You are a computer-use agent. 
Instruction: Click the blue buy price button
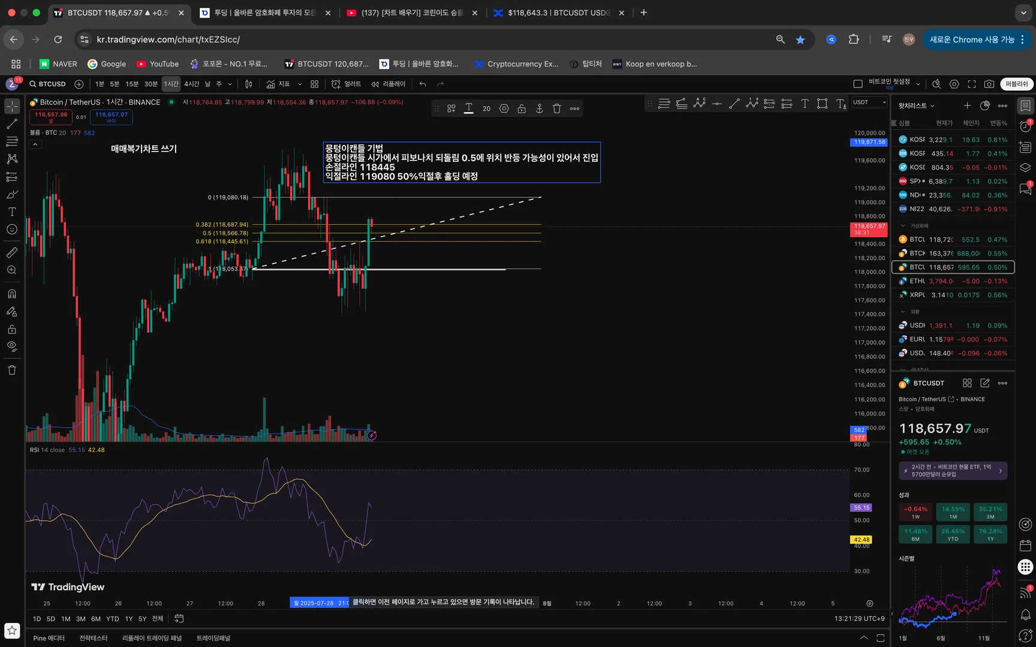112,117
